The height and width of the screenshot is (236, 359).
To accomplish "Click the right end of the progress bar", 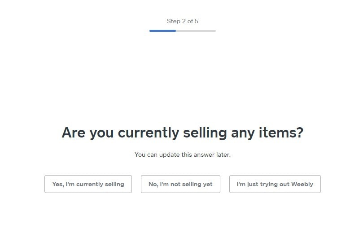I will click(x=215, y=31).
